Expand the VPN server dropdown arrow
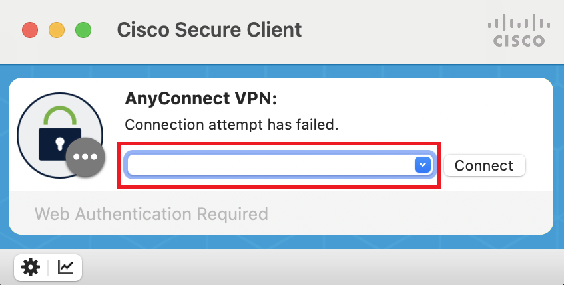The width and height of the screenshot is (564, 285). pyautogui.click(x=422, y=165)
